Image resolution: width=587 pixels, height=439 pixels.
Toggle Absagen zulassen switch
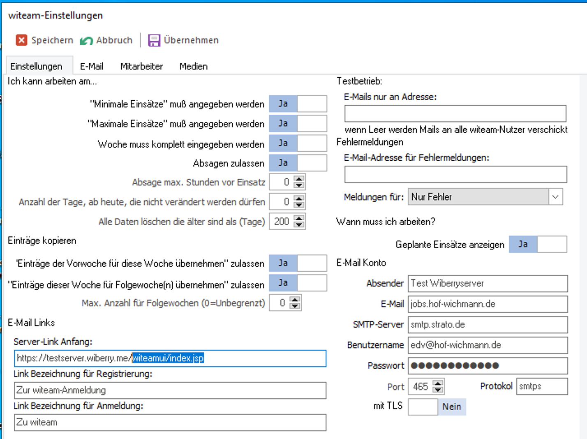coord(298,163)
